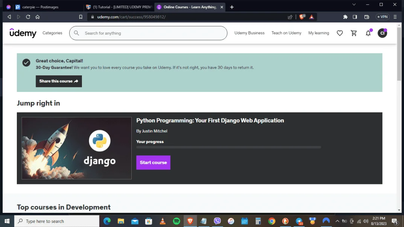This screenshot has width=404, height=227.
Task: Open the Udemy Business link
Action: [x=250, y=33]
